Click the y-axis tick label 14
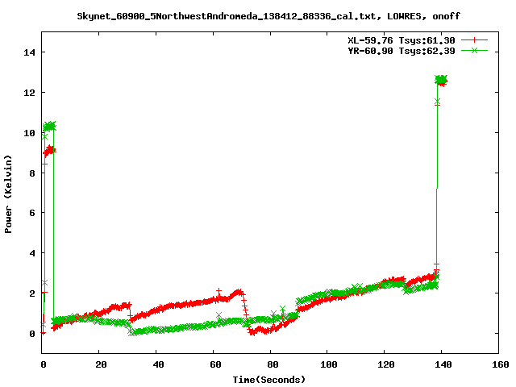 [x=29, y=52]
